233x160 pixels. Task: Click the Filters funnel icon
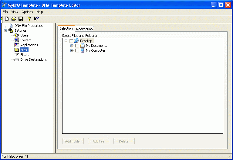point(17,55)
